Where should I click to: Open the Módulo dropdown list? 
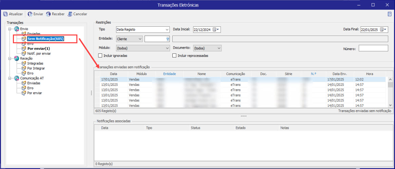[x=167, y=48]
